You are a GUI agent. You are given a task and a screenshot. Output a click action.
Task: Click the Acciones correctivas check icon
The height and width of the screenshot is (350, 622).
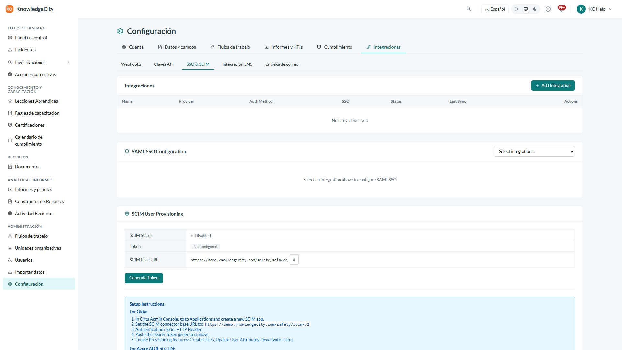tap(10, 74)
